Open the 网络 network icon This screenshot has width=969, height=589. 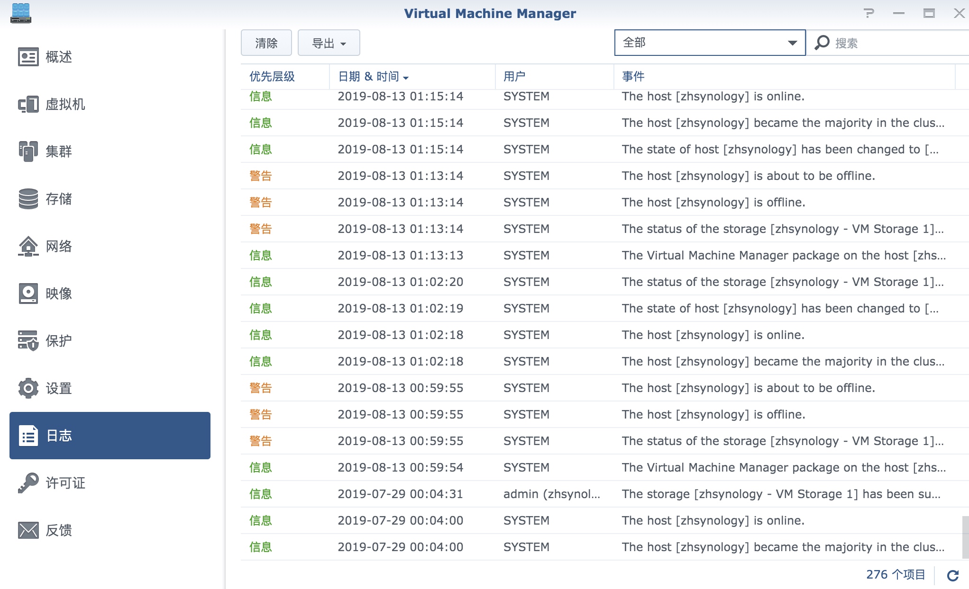(28, 246)
